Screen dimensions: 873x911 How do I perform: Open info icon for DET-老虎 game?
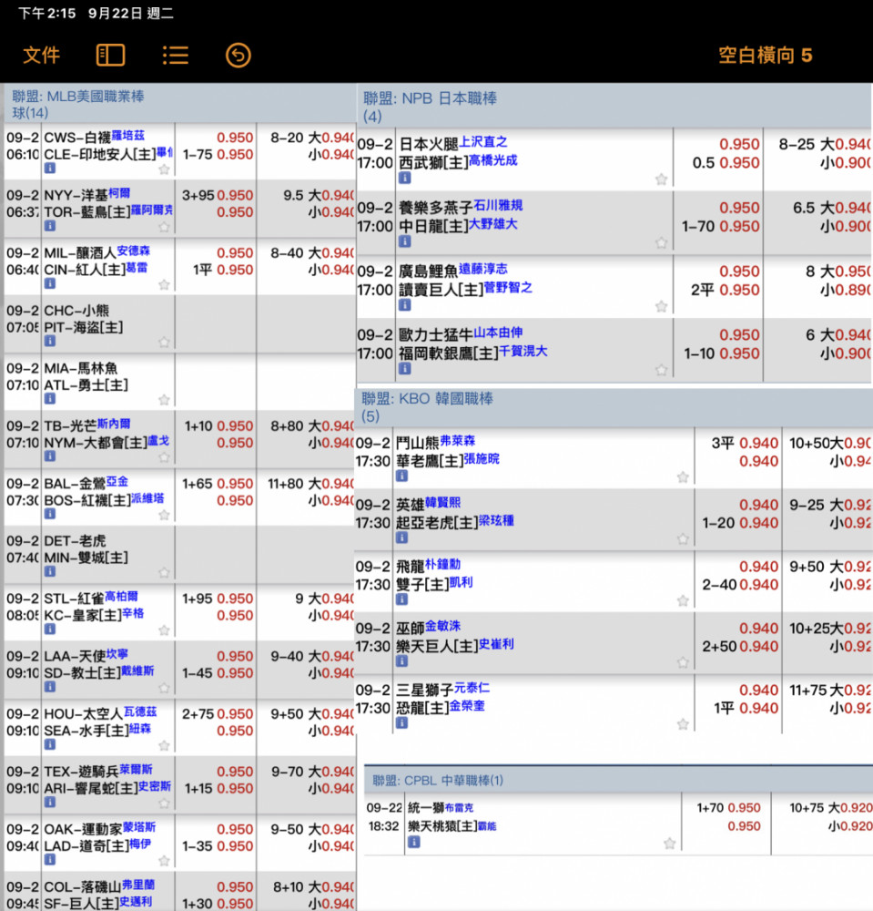pyautogui.click(x=50, y=572)
